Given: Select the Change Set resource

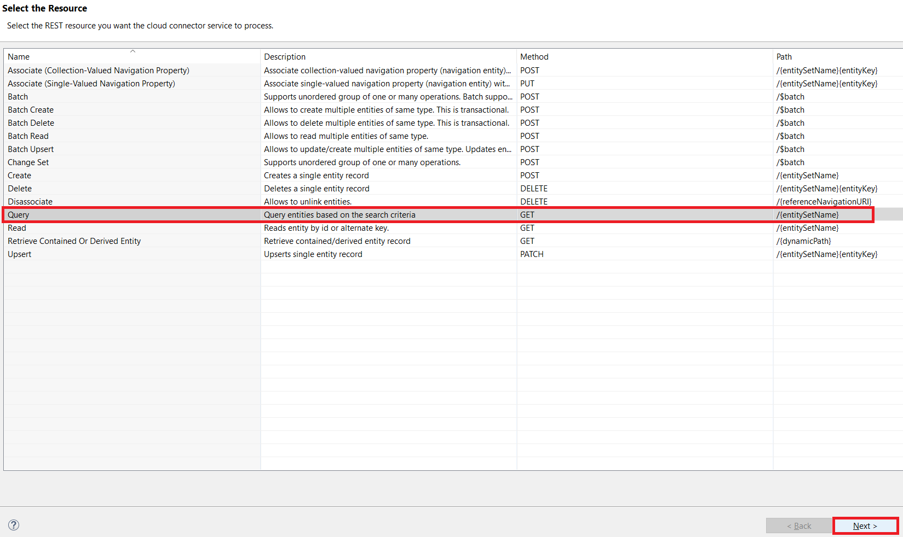Looking at the screenshot, I should pyautogui.click(x=28, y=162).
